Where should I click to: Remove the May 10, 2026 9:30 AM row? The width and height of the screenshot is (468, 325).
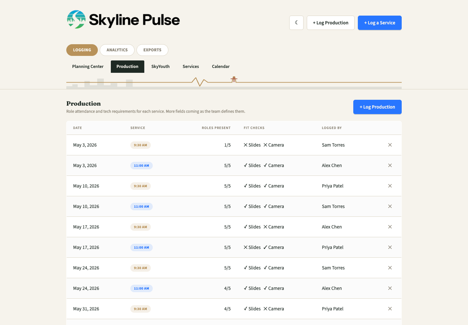pos(390,186)
